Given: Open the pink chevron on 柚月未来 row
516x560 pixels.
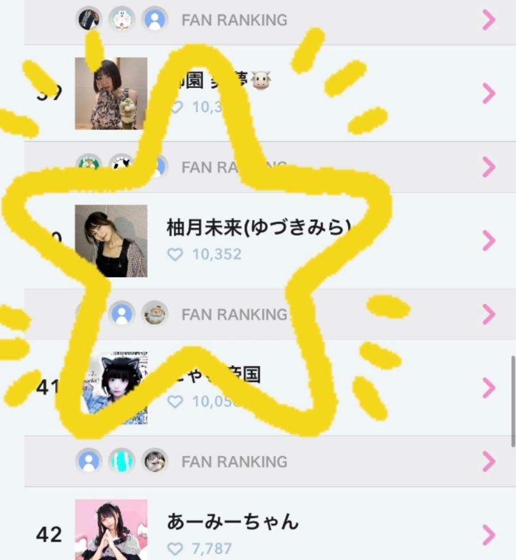Looking at the screenshot, I should 489,241.
